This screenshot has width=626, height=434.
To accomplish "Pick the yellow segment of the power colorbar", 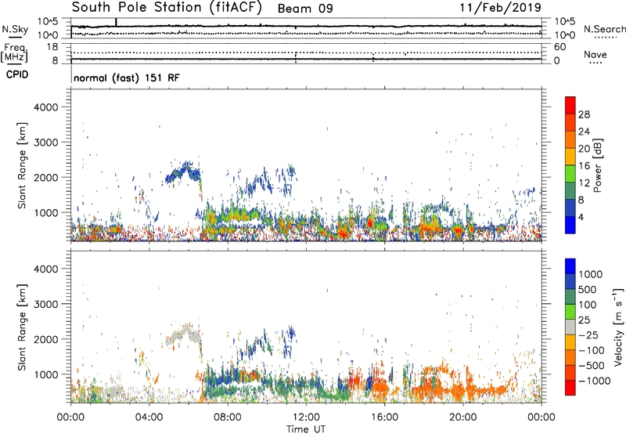I will pyautogui.click(x=570, y=156).
